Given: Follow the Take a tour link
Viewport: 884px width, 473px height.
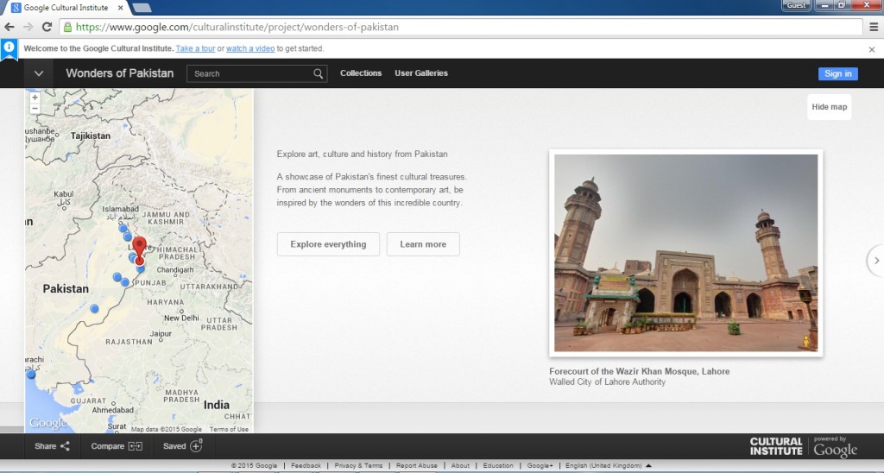Looking at the screenshot, I should [x=195, y=48].
